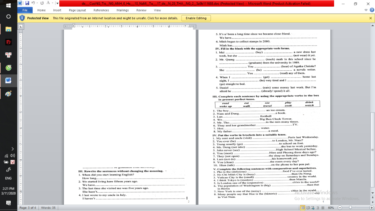The width and height of the screenshot is (375, 211).
Task: Click Previous Page double-arrow button below scrollbar
Action: click(372, 197)
